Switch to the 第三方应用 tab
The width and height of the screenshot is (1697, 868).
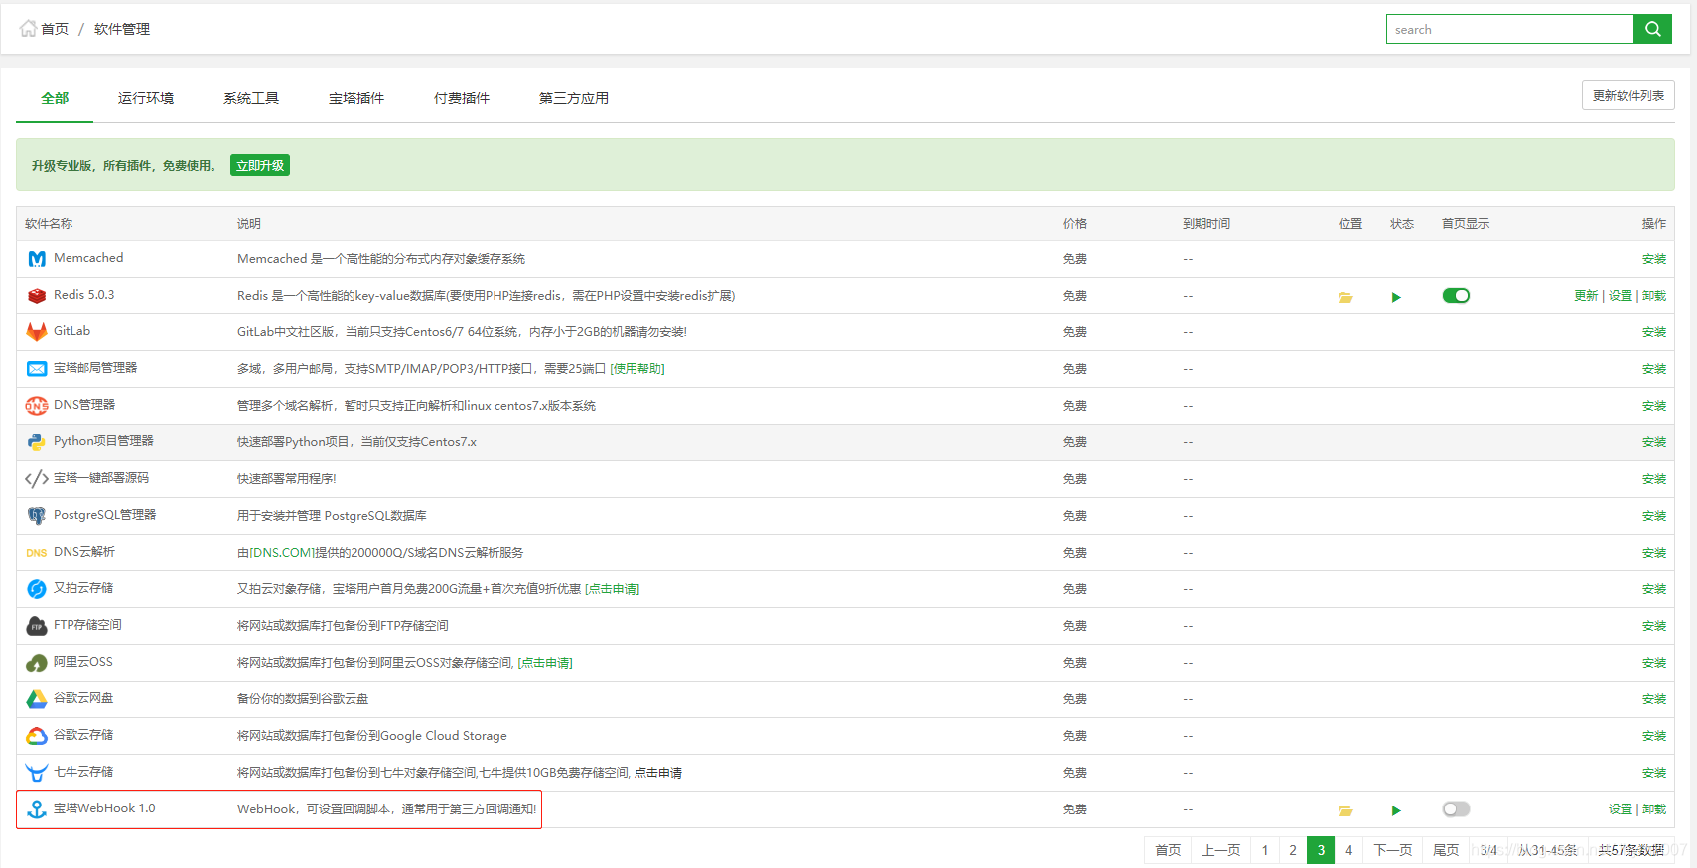pos(574,98)
